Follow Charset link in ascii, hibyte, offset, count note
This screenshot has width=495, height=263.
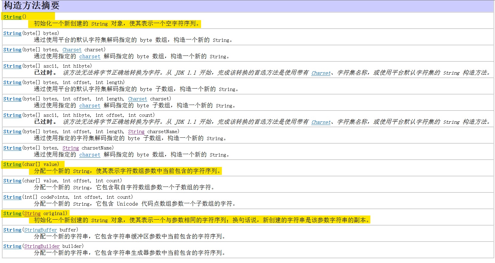click(x=321, y=122)
